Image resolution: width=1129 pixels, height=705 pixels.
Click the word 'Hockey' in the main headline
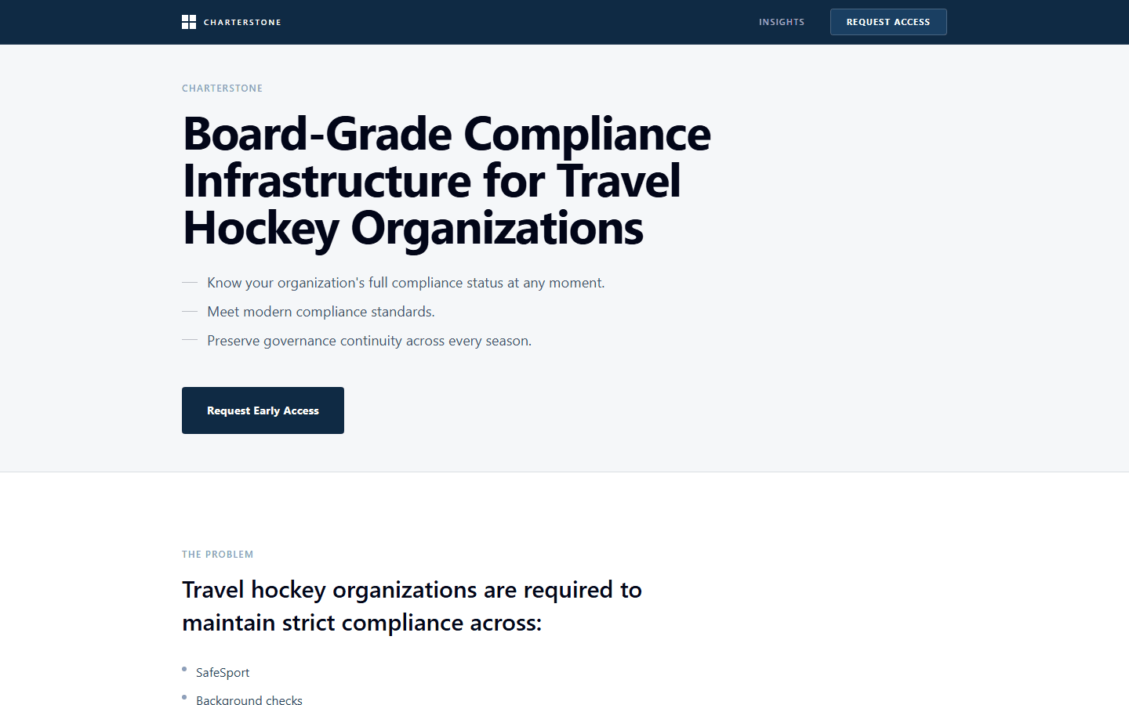261,229
